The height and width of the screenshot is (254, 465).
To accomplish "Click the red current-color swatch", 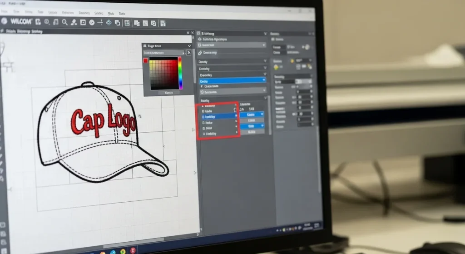I will click(x=146, y=60).
